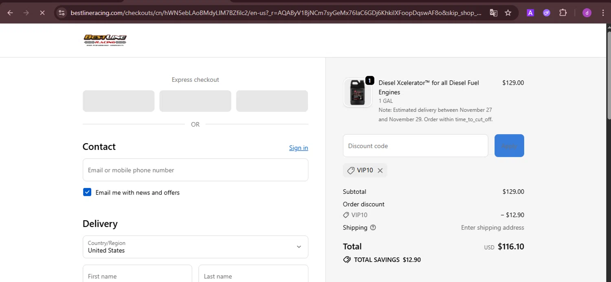Click the estimated delivery note text

pyautogui.click(x=435, y=114)
